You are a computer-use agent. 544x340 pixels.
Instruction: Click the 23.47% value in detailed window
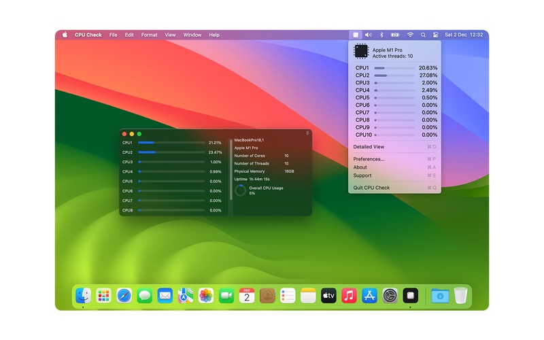(x=215, y=152)
